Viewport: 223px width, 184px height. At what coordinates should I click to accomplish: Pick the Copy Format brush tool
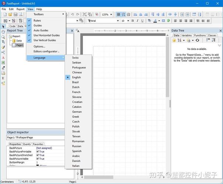point(3,47)
